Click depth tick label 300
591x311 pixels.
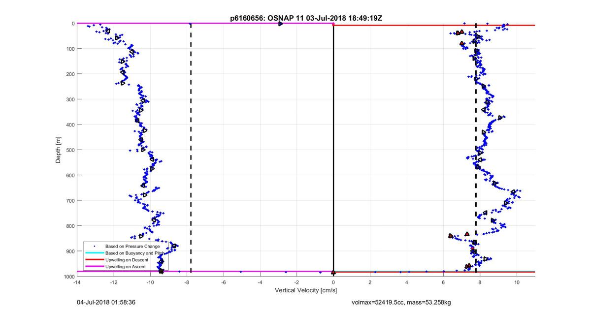pyautogui.click(x=70, y=99)
